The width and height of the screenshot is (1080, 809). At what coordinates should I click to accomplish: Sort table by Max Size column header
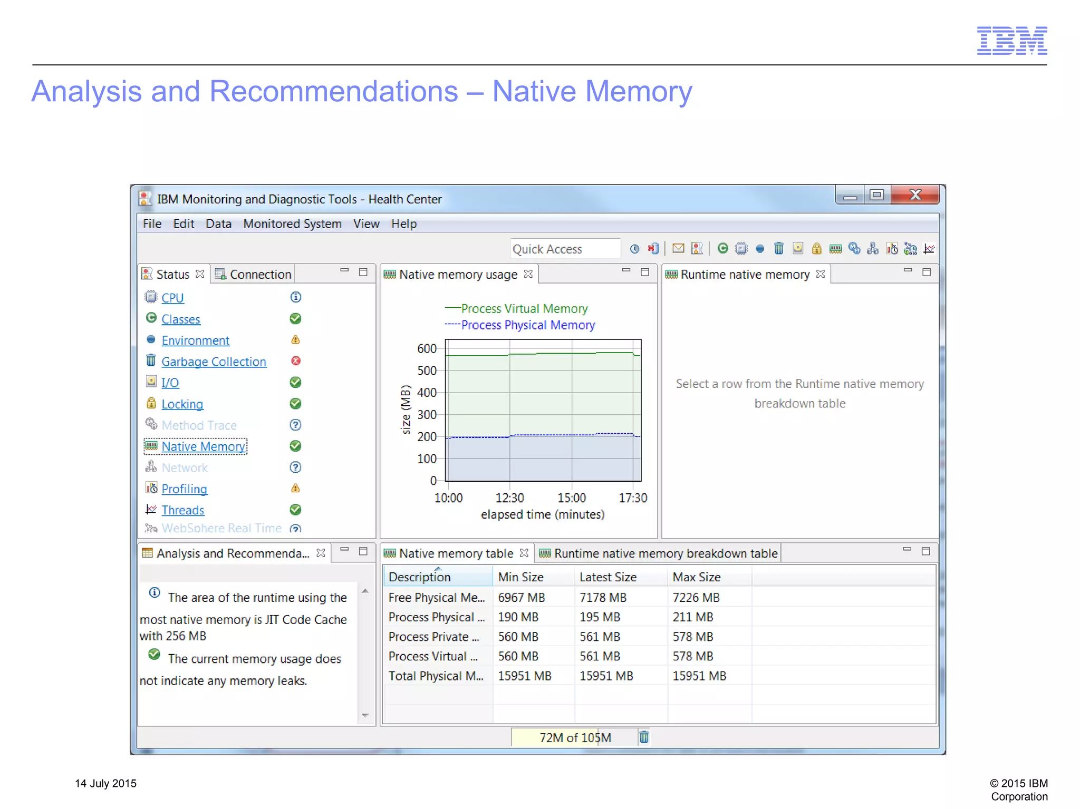[x=710, y=577]
